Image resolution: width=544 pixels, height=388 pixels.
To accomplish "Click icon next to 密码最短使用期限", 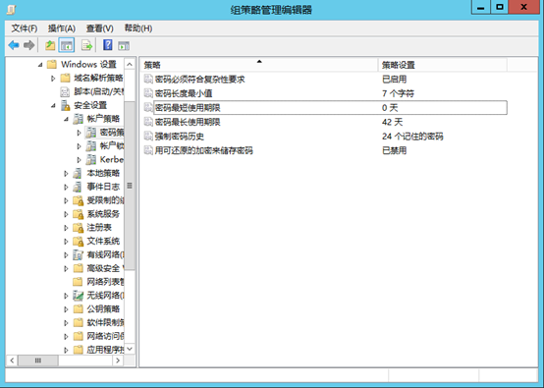I will tap(148, 108).
